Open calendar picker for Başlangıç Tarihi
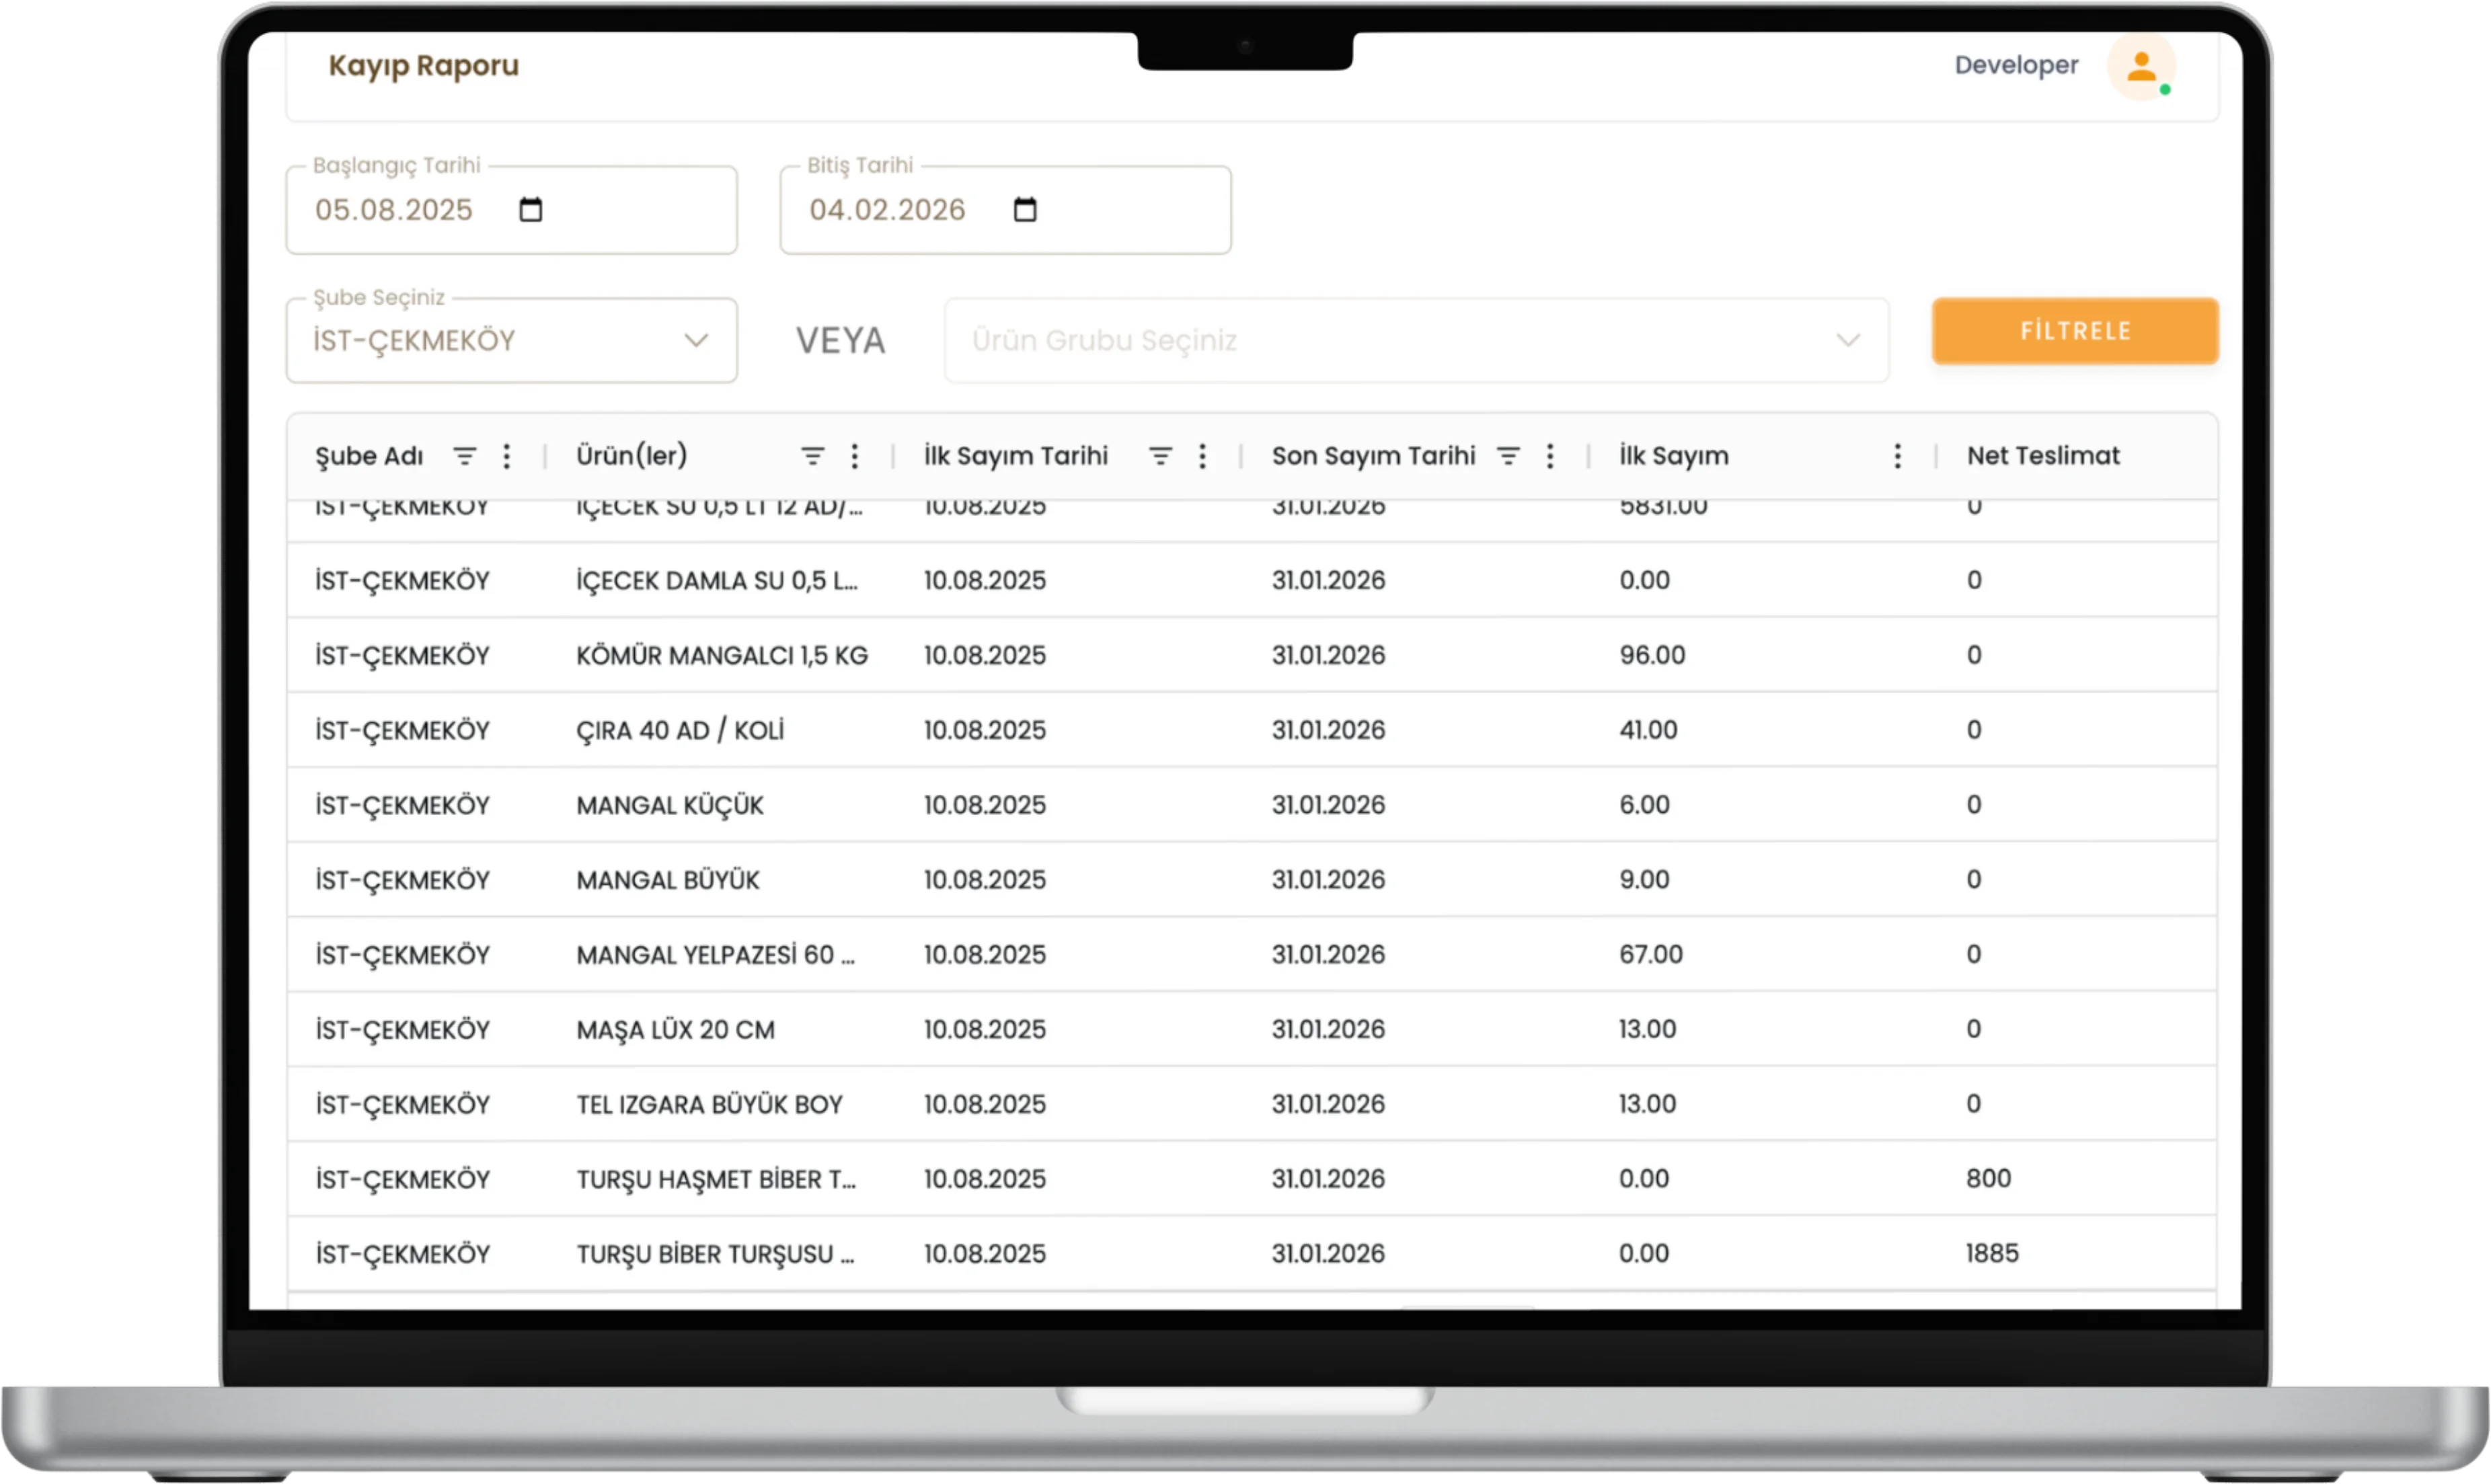Viewport: 2491px width, 1484px height. point(530,210)
